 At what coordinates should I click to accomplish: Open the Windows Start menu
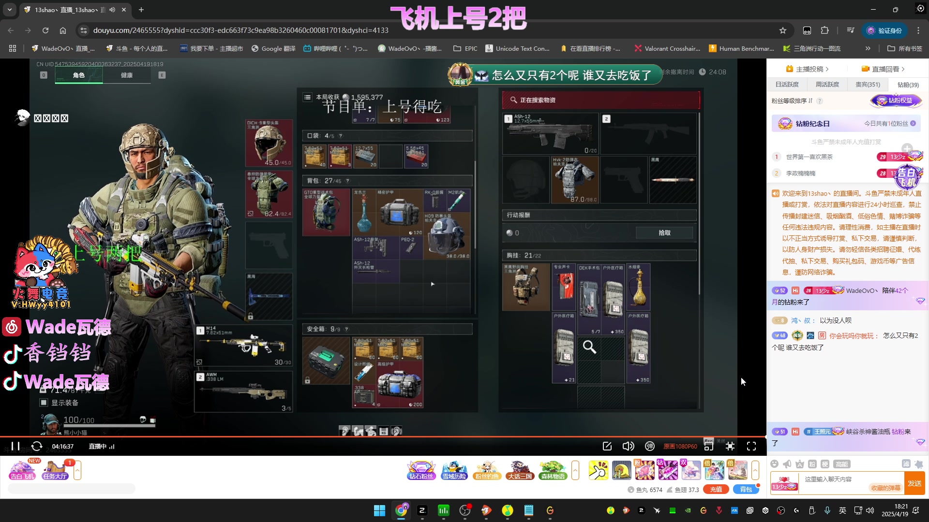click(380, 510)
